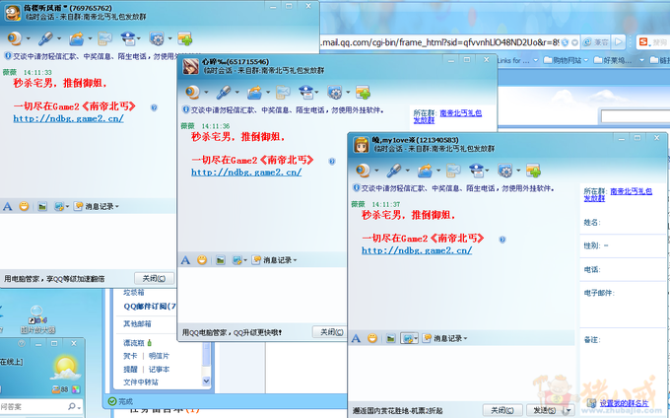The width and height of the screenshot is (670, 418).
Task: Click QQ panel search magnifier
Action: (72, 406)
